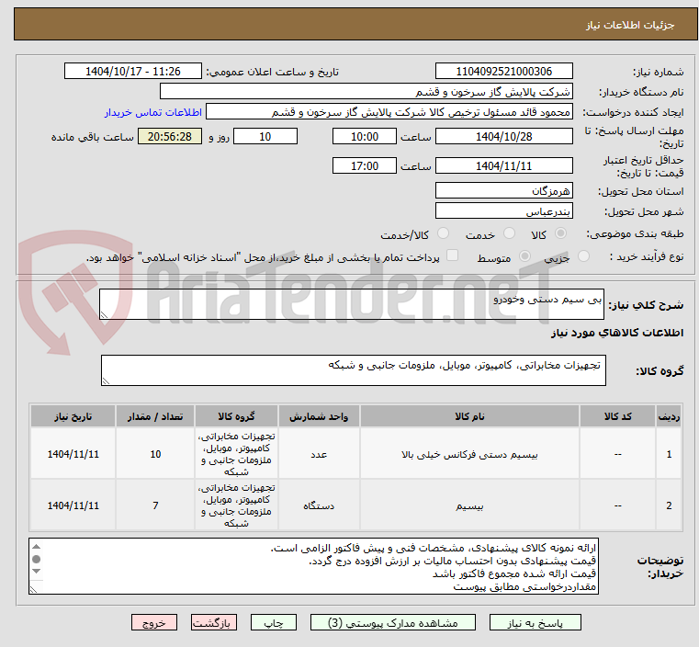Click the notes scrollbar down arrow
The width and height of the screenshot is (699, 647).
coord(37,572)
